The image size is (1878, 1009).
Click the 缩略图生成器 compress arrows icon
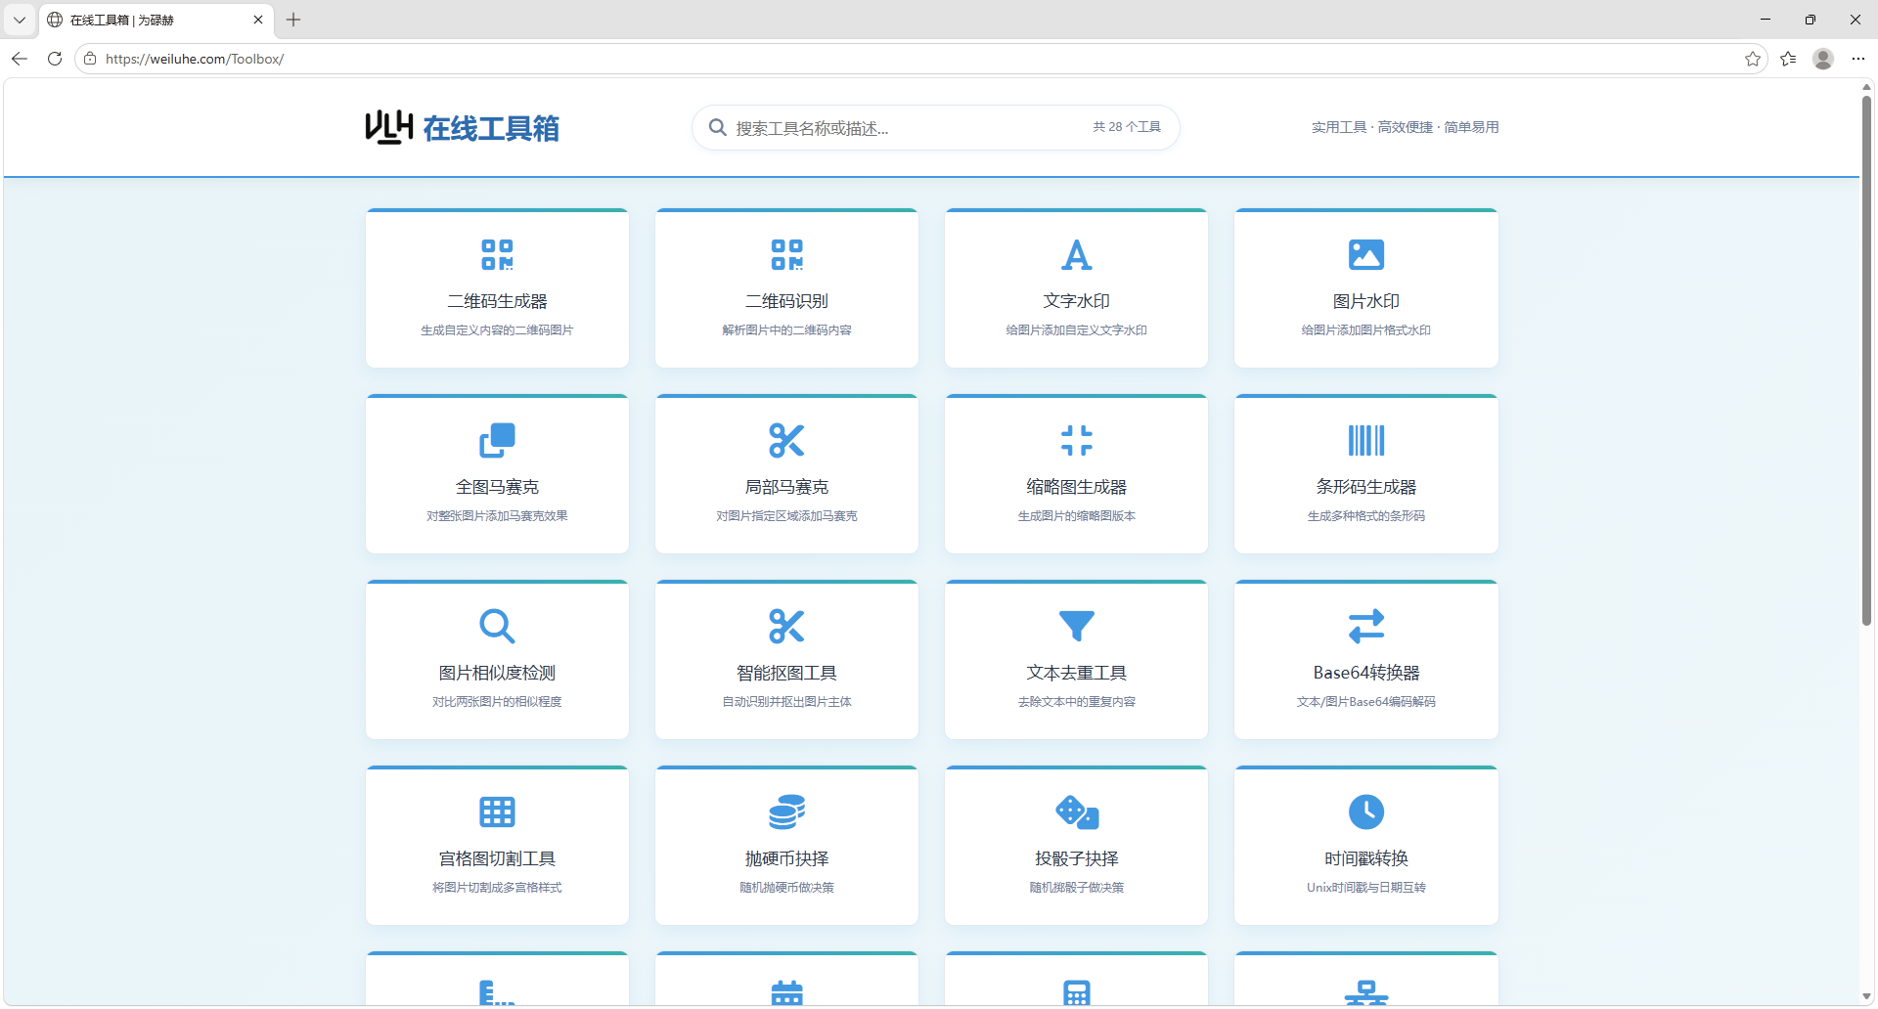(x=1076, y=441)
